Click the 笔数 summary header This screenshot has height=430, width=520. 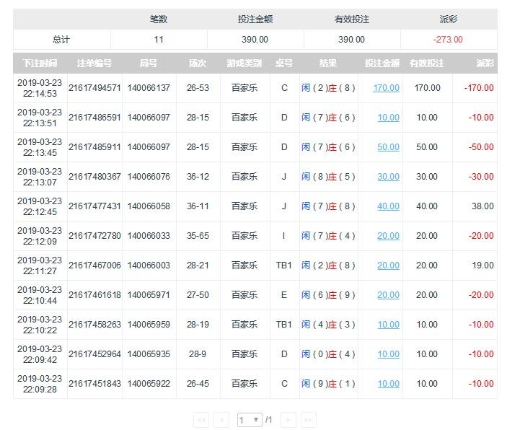tap(159, 19)
